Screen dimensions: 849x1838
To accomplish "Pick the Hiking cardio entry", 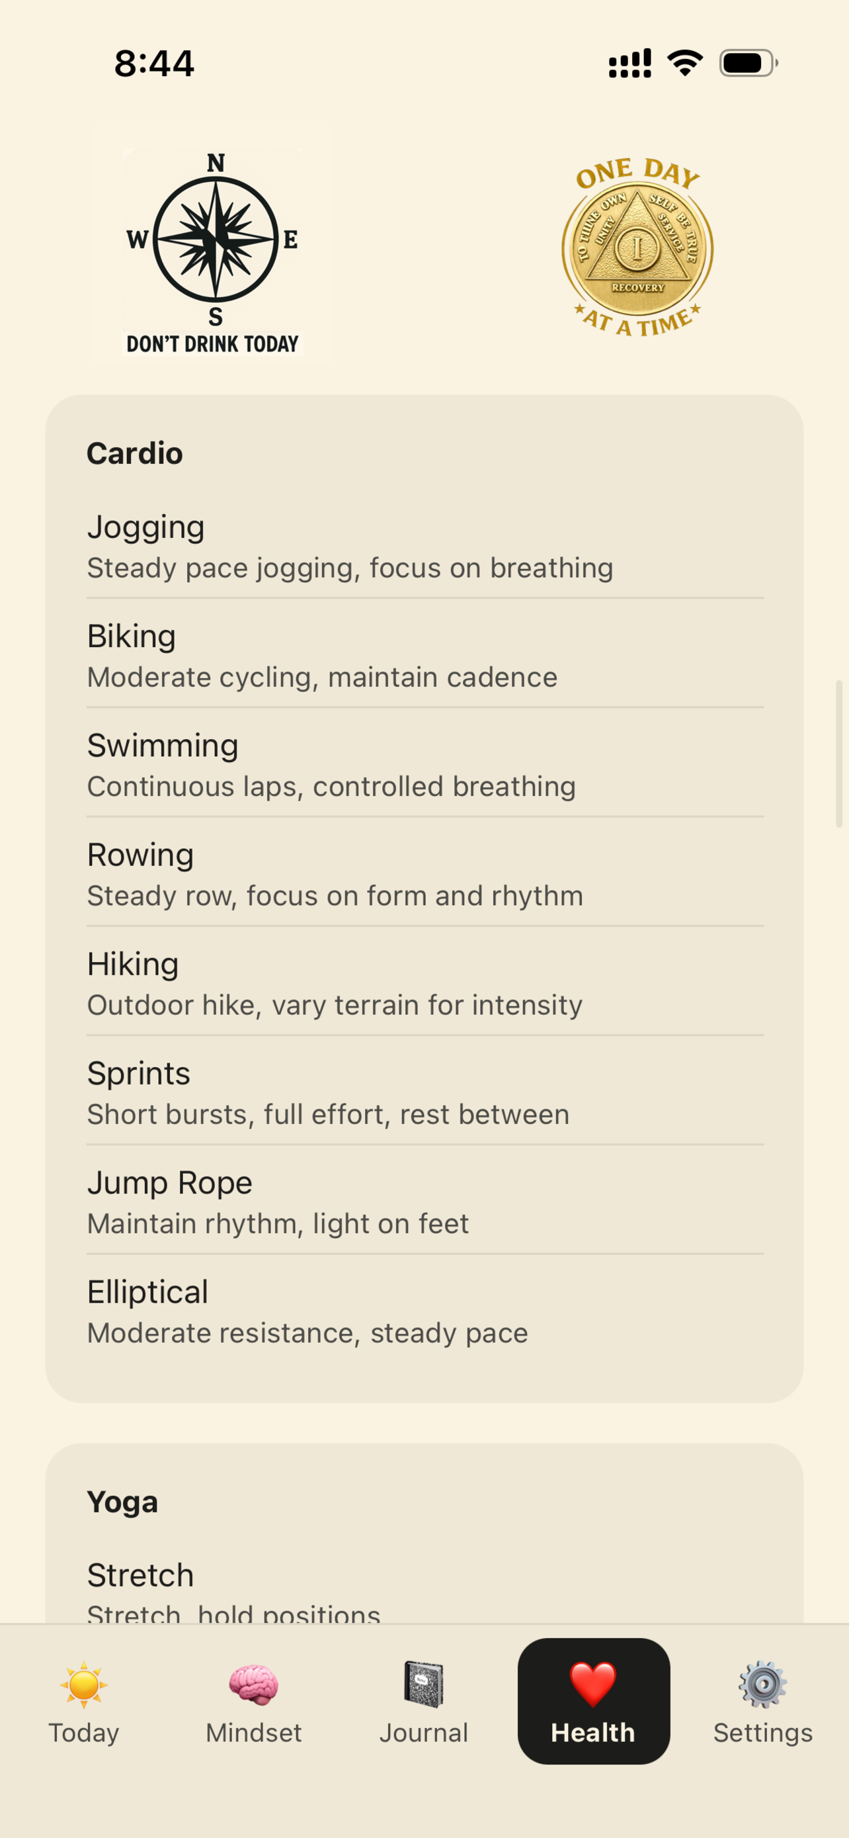I will click(x=425, y=983).
